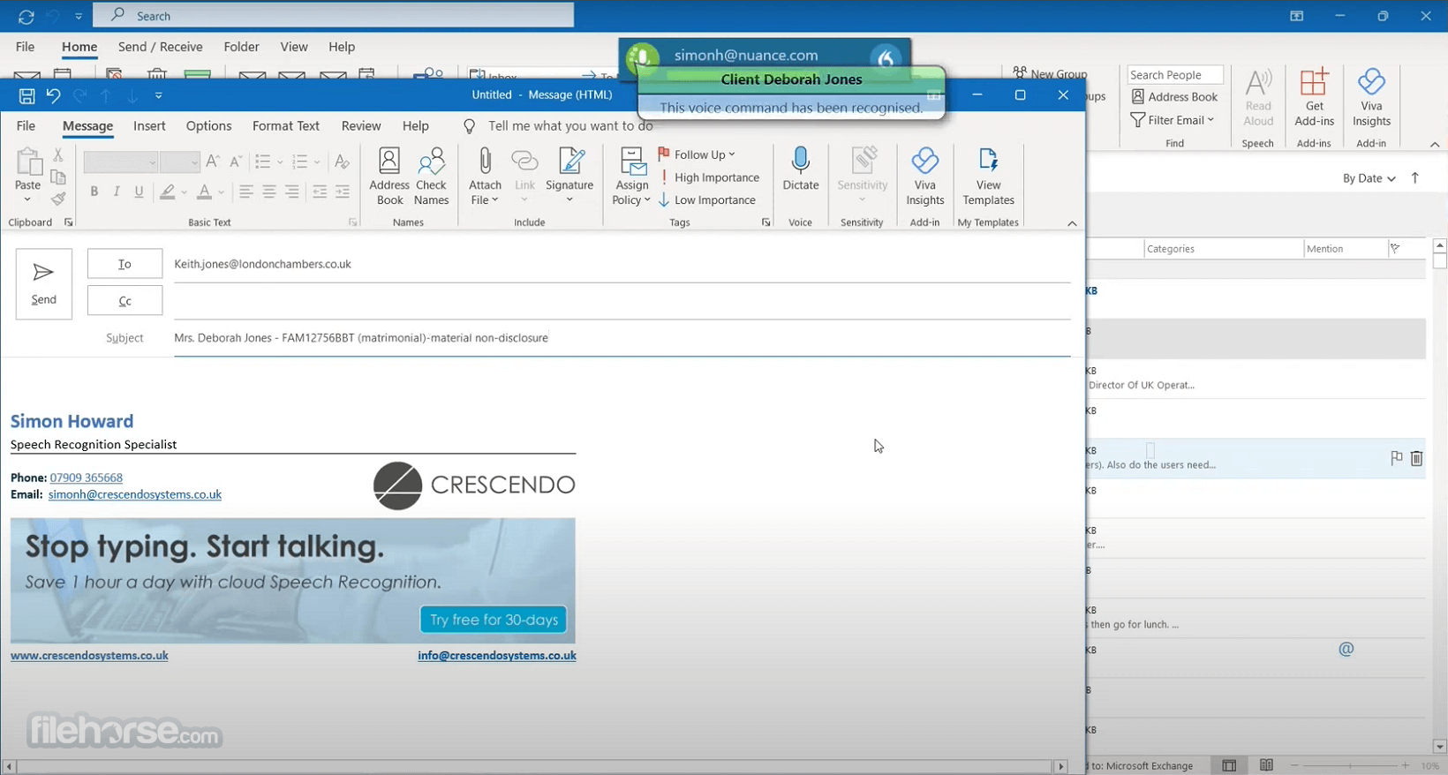Toggle the bulleted list button
This screenshot has height=775, width=1448.
(x=262, y=162)
